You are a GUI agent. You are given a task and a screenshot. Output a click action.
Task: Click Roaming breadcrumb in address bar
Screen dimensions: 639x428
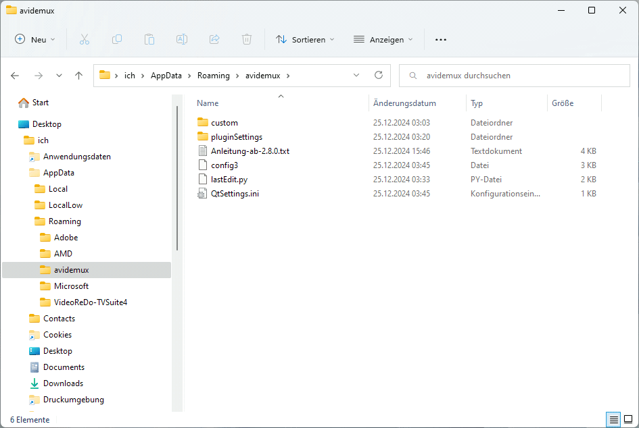(x=214, y=76)
